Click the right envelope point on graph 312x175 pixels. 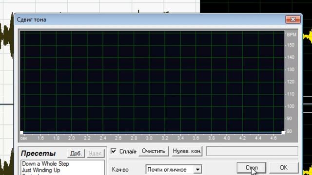(283, 133)
